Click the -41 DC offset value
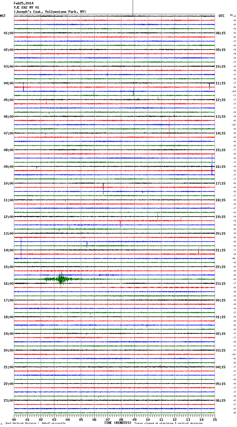The height and width of the screenshot is (427, 237). [234, 258]
